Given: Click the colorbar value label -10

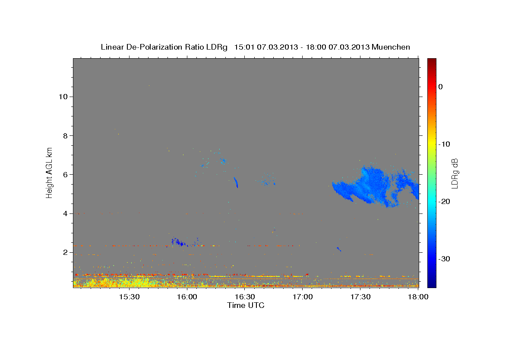Looking at the screenshot, I should tap(444, 144).
